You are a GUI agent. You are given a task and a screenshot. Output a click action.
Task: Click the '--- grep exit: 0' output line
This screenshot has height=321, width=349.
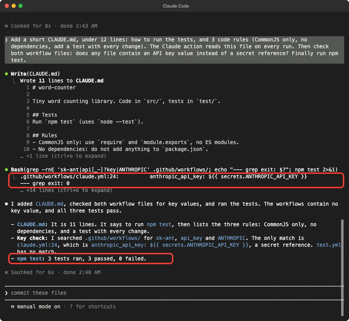(45, 183)
